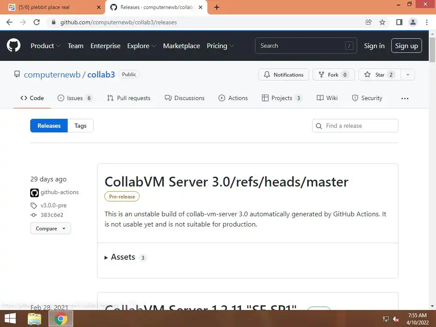Click the site lock icon in address bar
This screenshot has height=327, width=436.
pyautogui.click(x=54, y=22)
